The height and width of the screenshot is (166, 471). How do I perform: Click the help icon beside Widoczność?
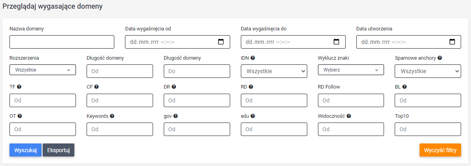point(349,116)
